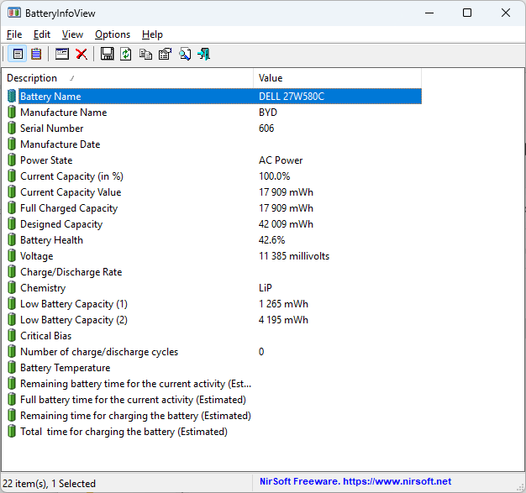Image resolution: width=526 pixels, height=493 pixels.
Task: Close the BatteryInfoView window
Action: 506,13
